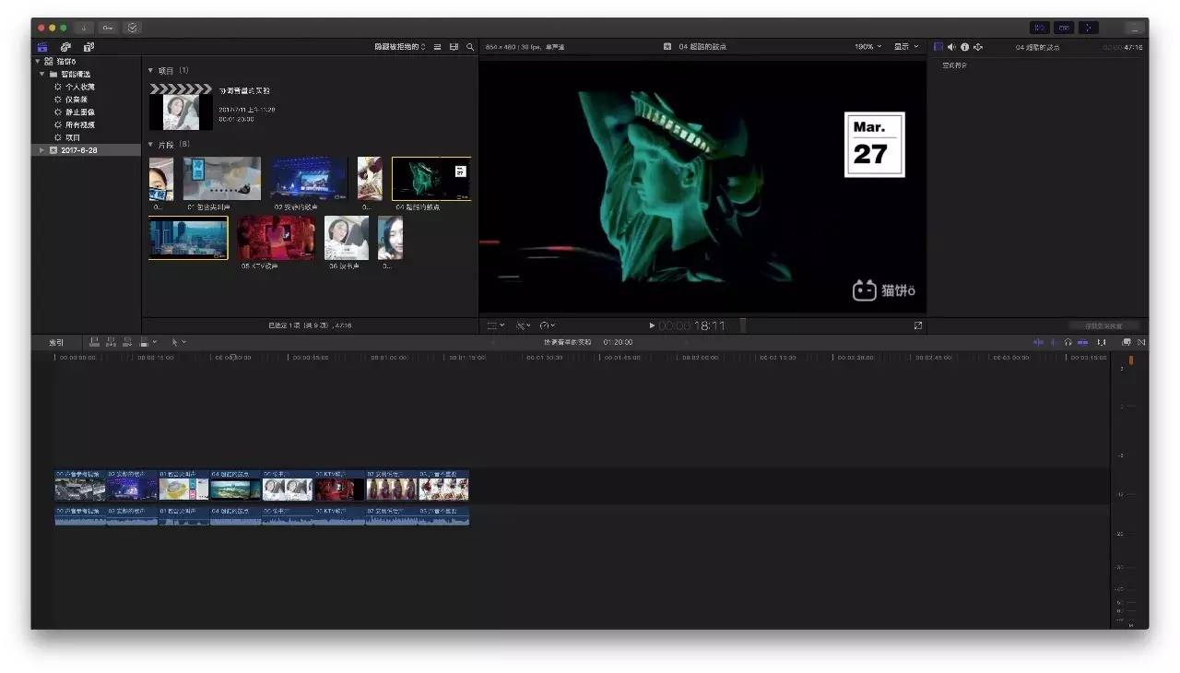Viewport: 1180px width, 673px height.
Task: Click the 索引 timeline index button
Action: coord(56,342)
